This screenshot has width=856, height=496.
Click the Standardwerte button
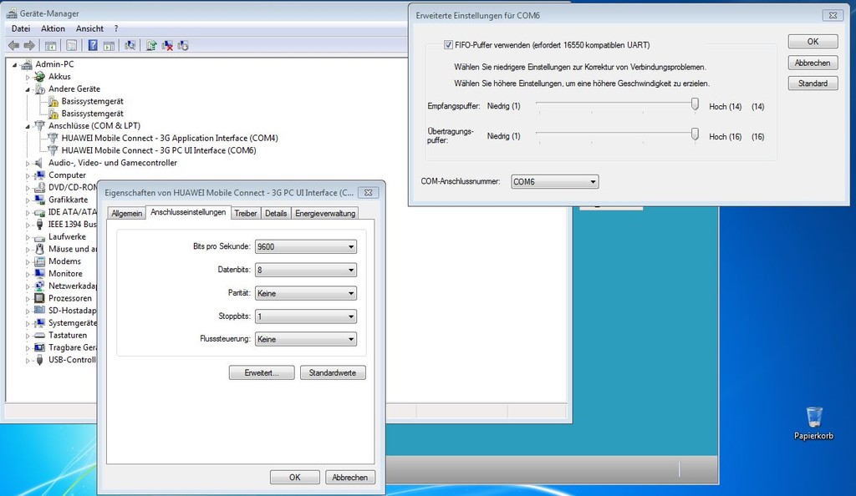[333, 372]
